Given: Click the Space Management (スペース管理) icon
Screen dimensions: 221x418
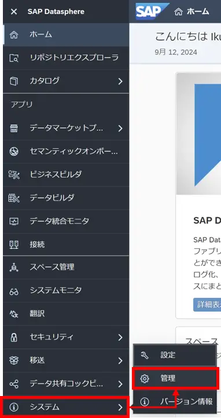Looking at the screenshot, I should (x=13, y=267).
